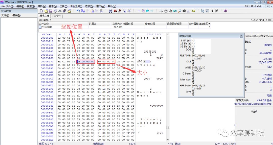Create a new file with the blank page icon
This screenshot has width=273, height=145.
click(42, 11)
